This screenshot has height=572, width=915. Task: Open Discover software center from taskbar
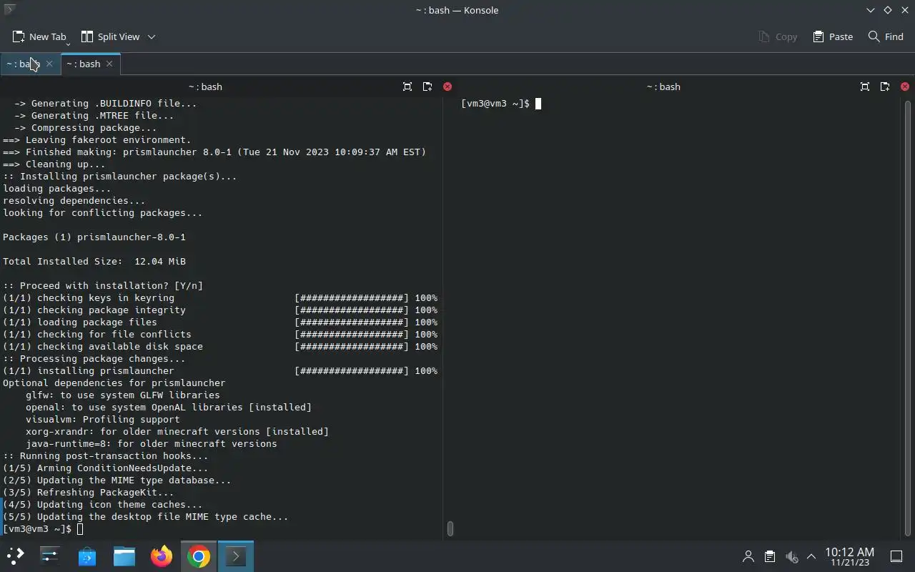pos(87,556)
